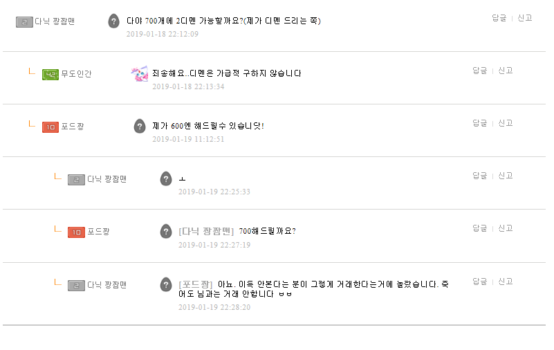Click the gray level badge on the 22:12:09 comment
Screen dimensions: 554x350
coord(24,21)
